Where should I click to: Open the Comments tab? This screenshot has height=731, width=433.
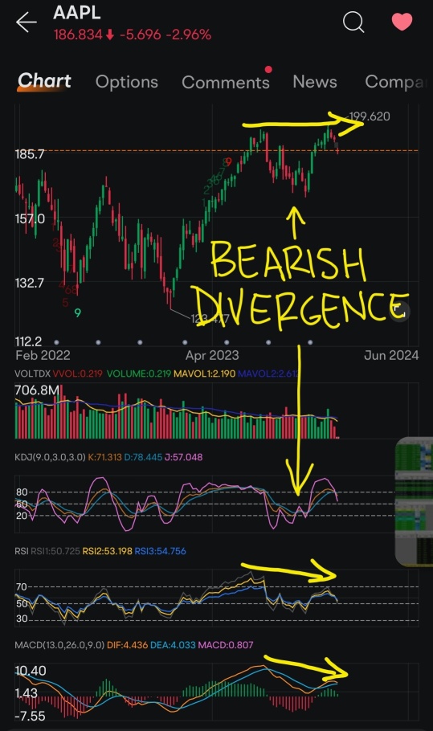pos(226,83)
